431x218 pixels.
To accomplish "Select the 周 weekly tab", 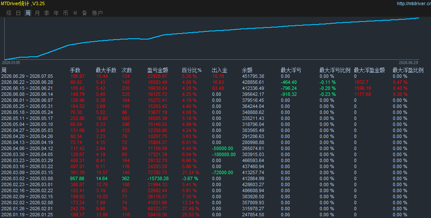I will click(x=28, y=13).
